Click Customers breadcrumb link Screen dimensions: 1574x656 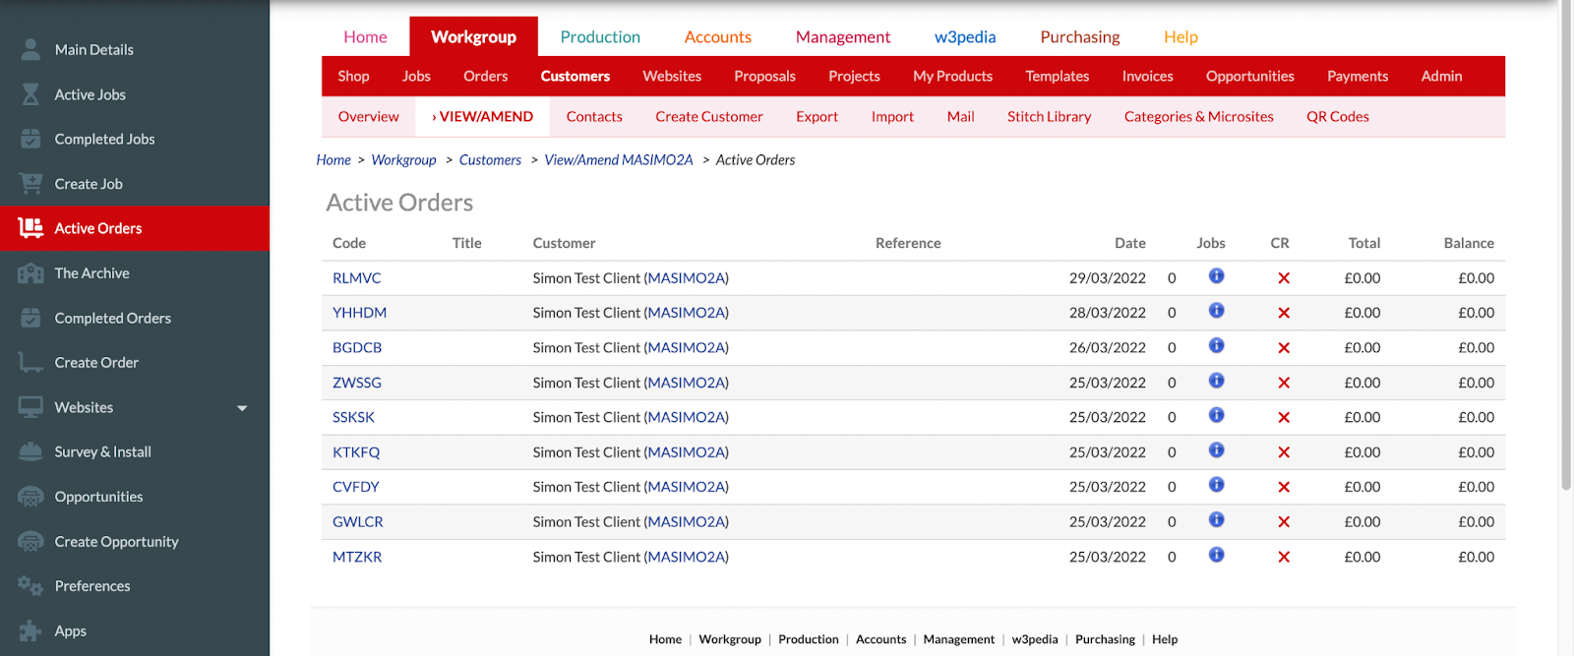tap(490, 159)
